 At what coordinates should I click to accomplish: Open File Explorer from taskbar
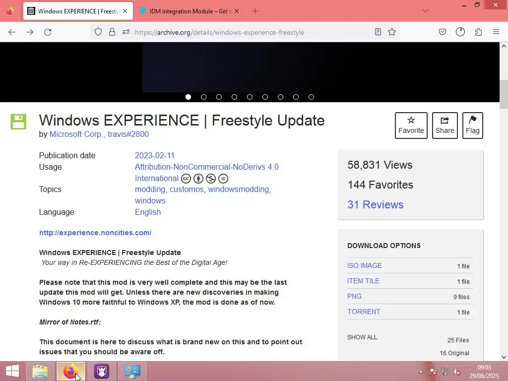(41, 371)
